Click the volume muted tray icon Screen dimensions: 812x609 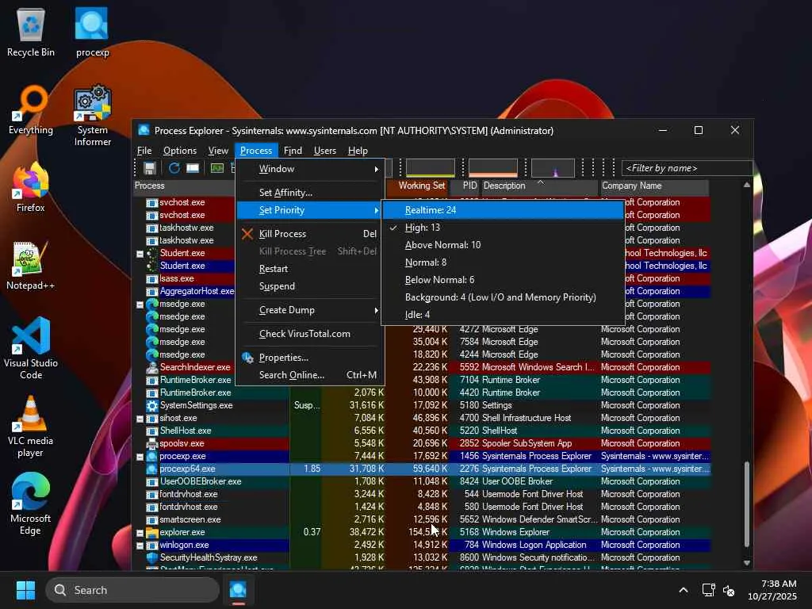[x=729, y=590]
